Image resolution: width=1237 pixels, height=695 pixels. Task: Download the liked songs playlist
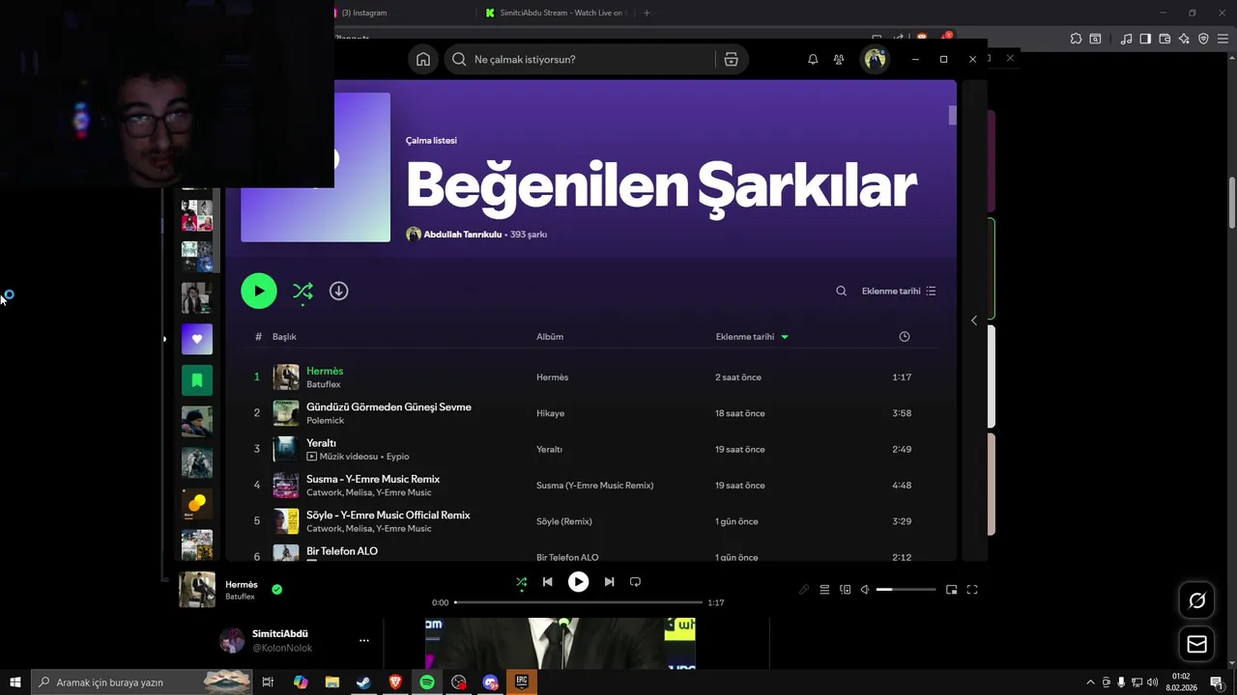(338, 291)
